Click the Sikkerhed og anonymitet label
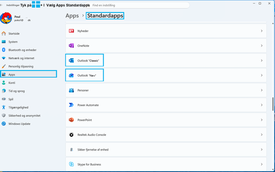The image size is (275, 172). click(x=24, y=116)
